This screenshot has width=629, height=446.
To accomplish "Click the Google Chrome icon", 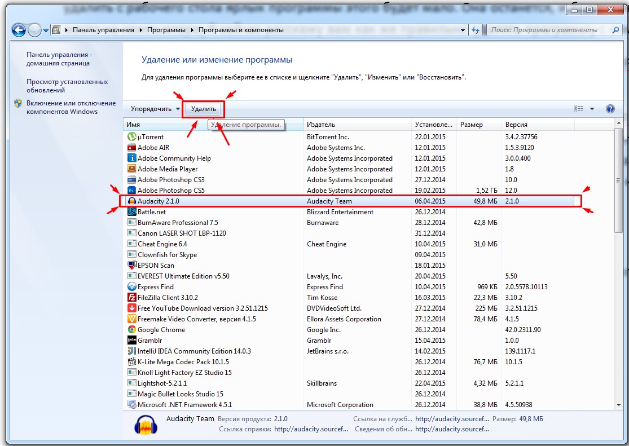I will tap(131, 330).
